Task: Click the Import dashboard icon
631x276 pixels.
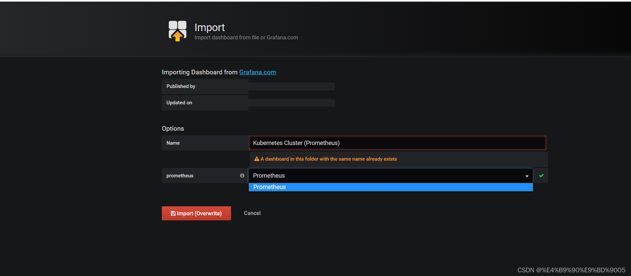Action: tap(178, 31)
